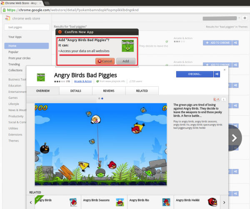The height and width of the screenshot is (209, 250).
Task: Go to next app with right arrow
Action: point(235,138)
